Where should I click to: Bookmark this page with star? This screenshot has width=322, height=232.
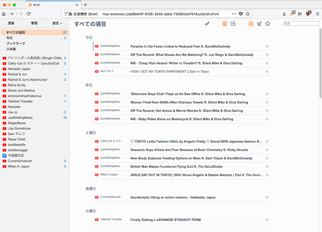248,14
